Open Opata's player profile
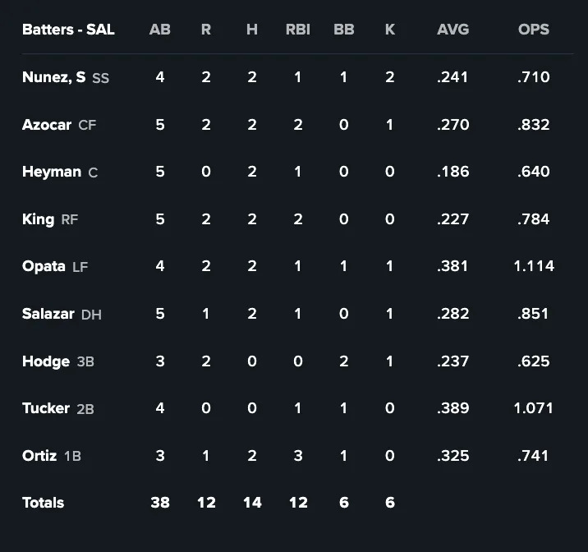The width and height of the screenshot is (588, 552). pyautogui.click(x=44, y=266)
